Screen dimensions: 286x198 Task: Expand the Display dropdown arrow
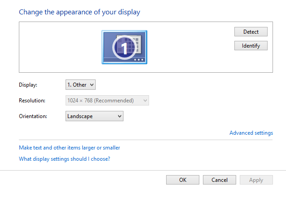[x=92, y=85]
